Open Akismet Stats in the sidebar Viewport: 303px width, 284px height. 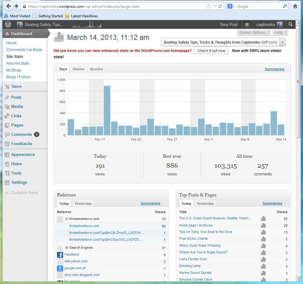pos(18,63)
